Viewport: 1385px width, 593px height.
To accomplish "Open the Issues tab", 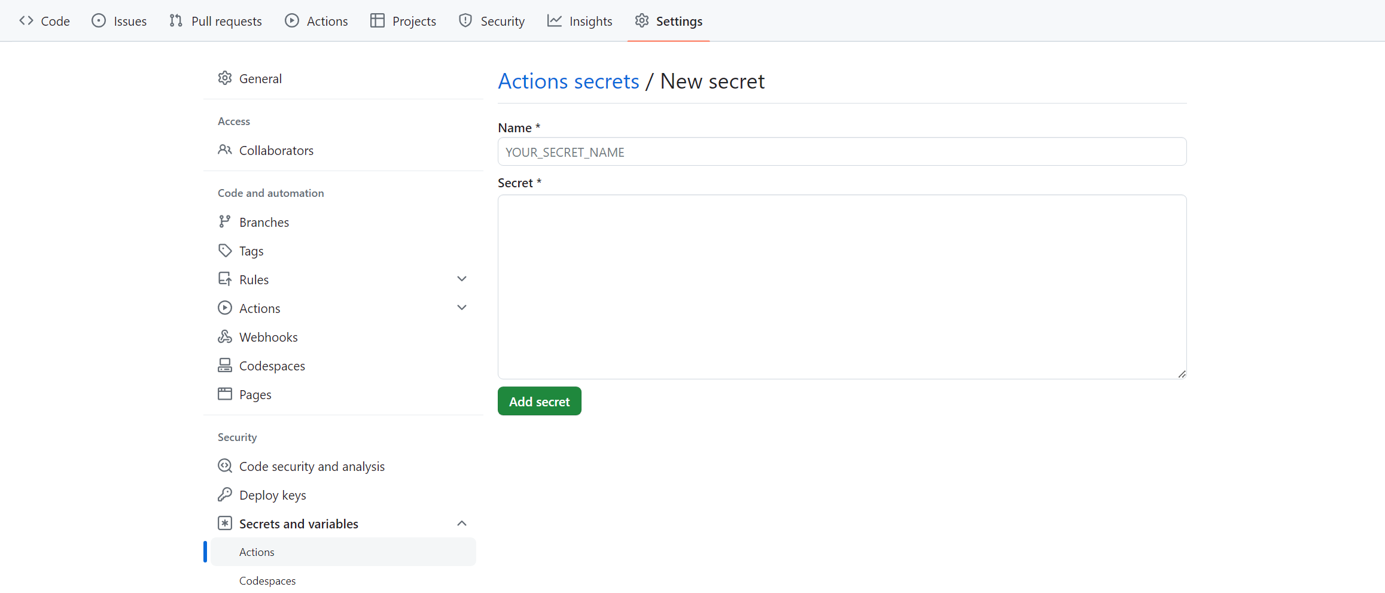I will coord(119,21).
